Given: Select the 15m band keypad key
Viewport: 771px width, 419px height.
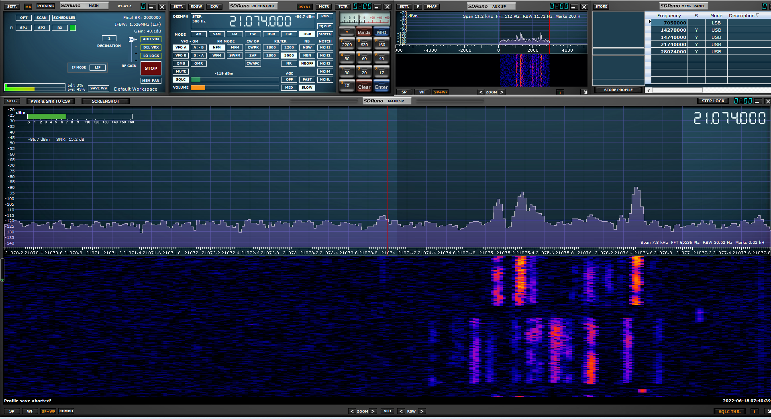Looking at the screenshot, I should pyautogui.click(x=347, y=85).
